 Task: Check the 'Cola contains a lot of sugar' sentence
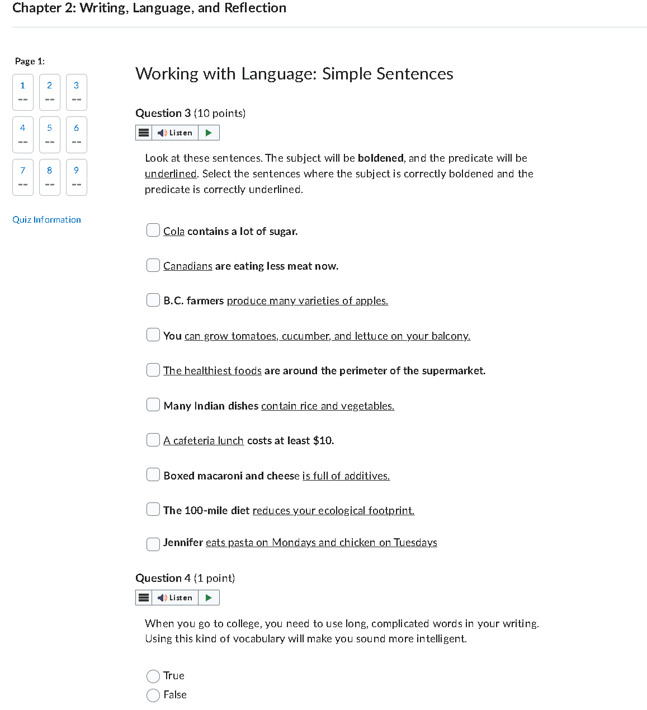pyautogui.click(x=153, y=230)
